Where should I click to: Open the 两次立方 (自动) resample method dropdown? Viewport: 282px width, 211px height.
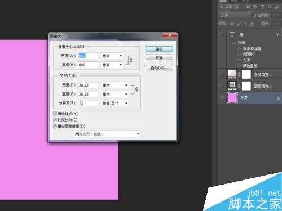pyautogui.click(x=107, y=134)
